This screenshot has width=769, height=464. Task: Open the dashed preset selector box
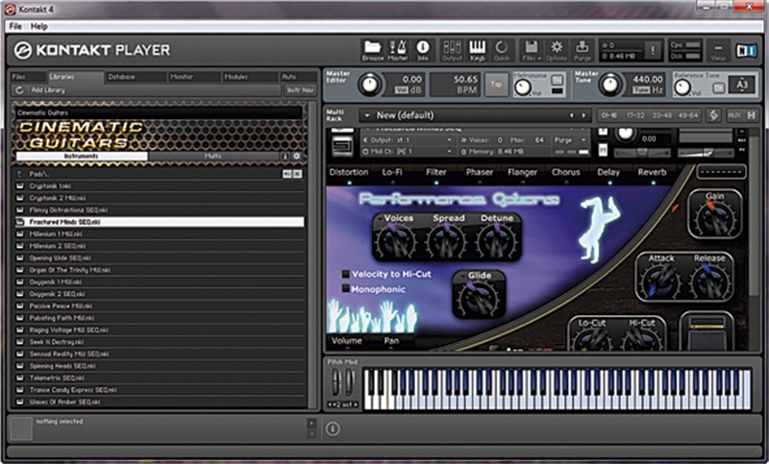(x=721, y=172)
